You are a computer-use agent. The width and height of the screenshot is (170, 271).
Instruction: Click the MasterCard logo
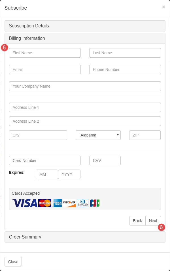(45, 203)
